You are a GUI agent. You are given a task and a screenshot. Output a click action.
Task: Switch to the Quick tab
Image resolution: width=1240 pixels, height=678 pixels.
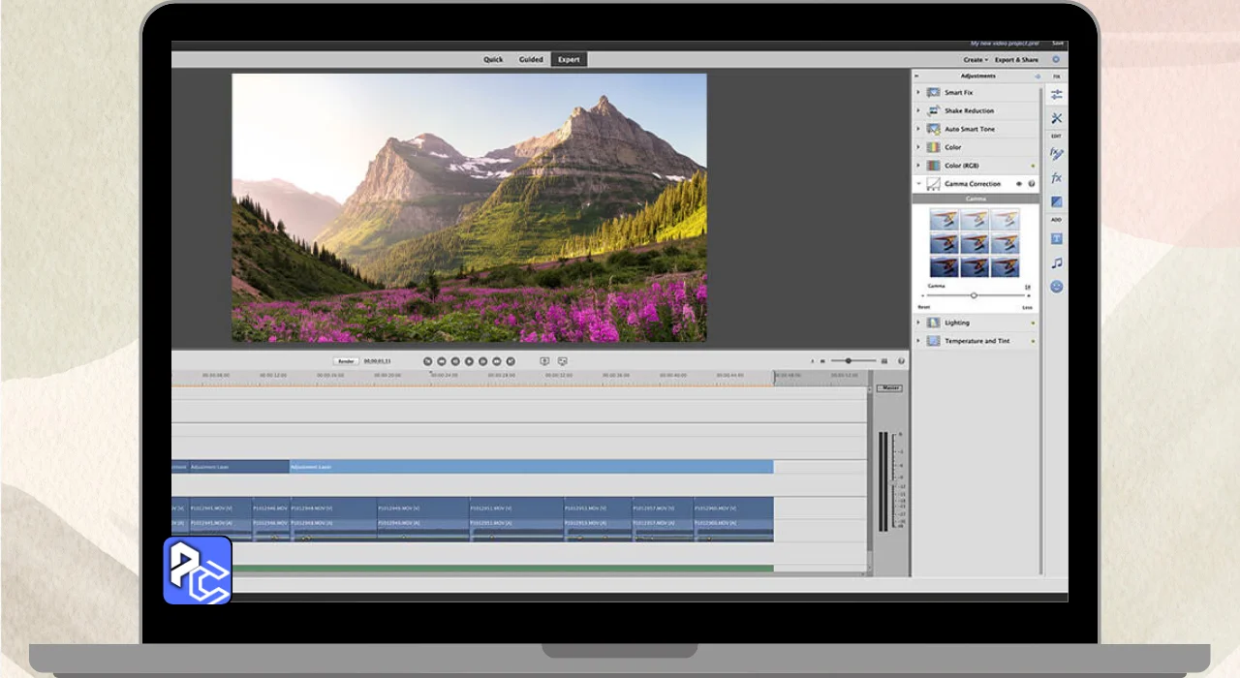(493, 60)
